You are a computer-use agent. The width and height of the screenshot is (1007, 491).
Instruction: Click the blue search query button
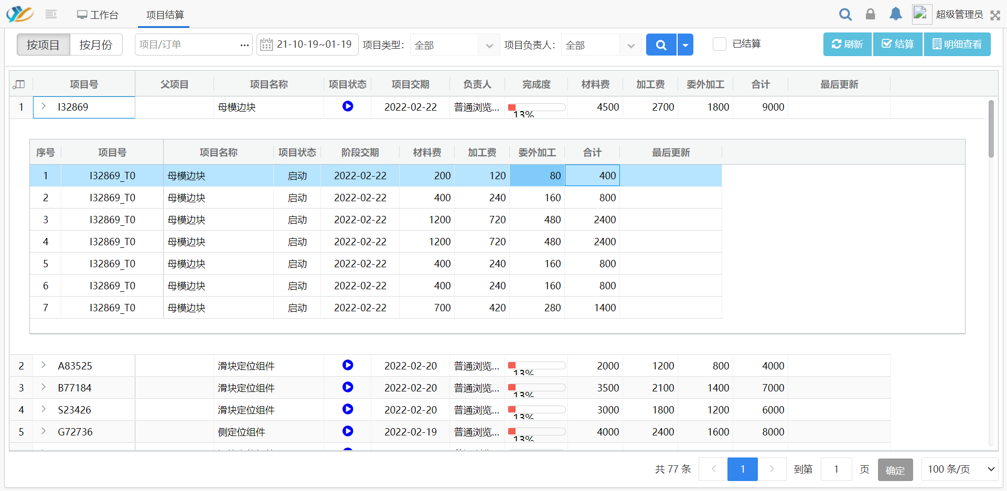coord(661,45)
